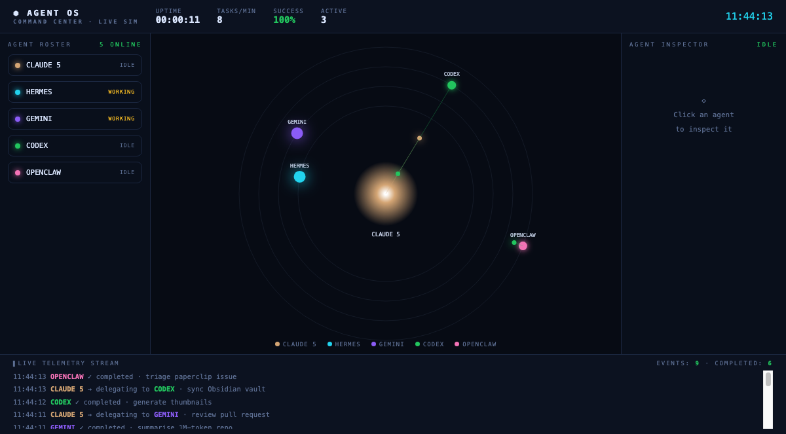Screen dimensions: 786x434
Task: Click the CLAUDE 5 legend dot
Action: [x=277, y=344]
